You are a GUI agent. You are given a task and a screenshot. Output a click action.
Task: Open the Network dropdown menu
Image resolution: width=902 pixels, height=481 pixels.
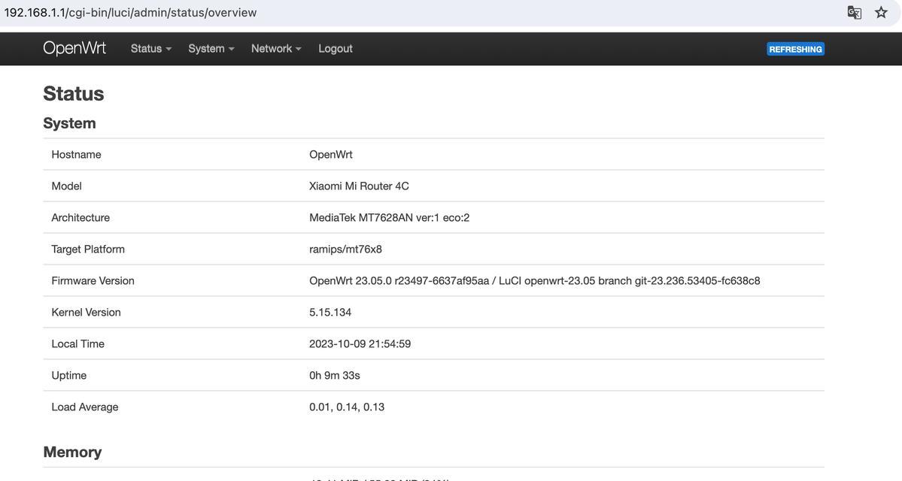[276, 49]
